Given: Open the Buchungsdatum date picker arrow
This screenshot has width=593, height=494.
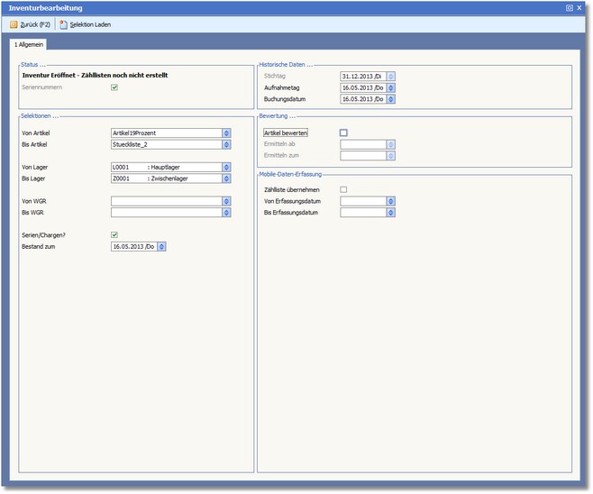Looking at the screenshot, I should [x=390, y=99].
